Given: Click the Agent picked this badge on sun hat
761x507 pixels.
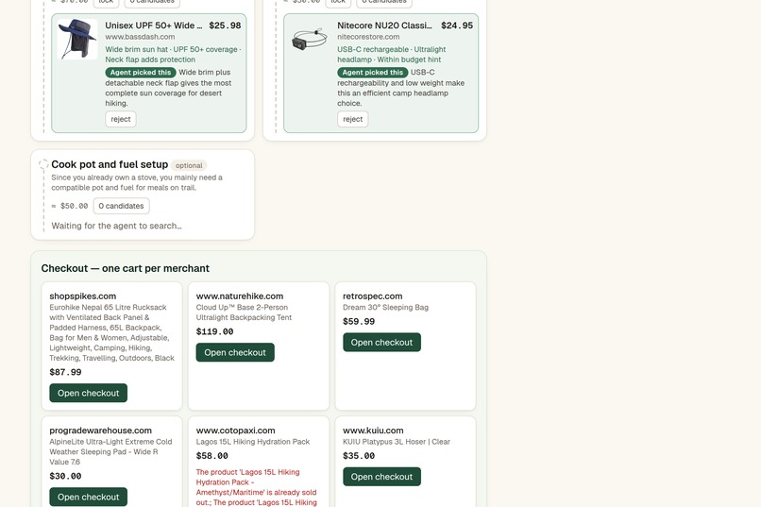Looking at the screenshot, I should click(x=141, y=73).
